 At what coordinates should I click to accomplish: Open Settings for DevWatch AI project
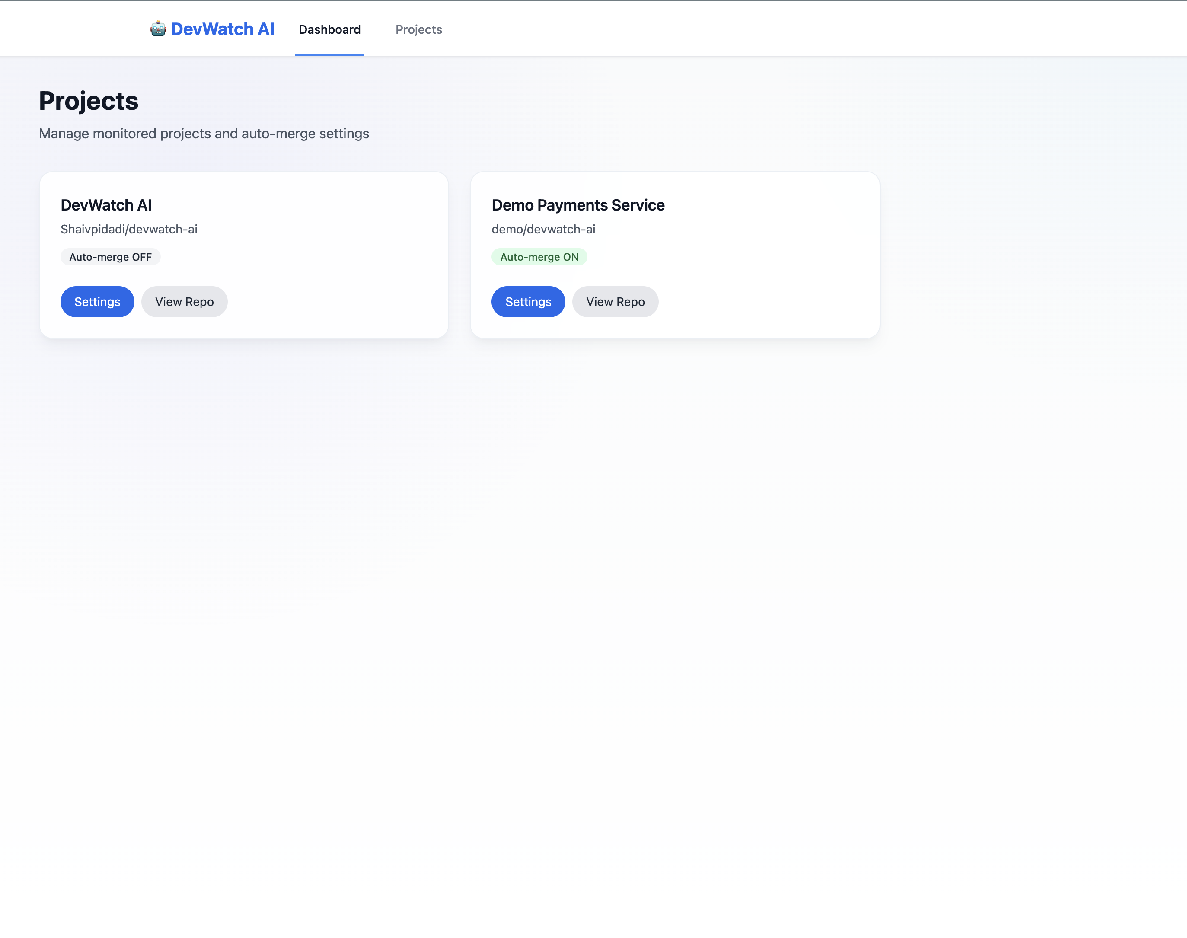pyautogui.click(x=97, y=302)
